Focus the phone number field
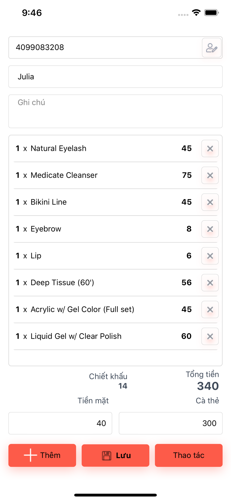231x501 pixels. point(105,48)
